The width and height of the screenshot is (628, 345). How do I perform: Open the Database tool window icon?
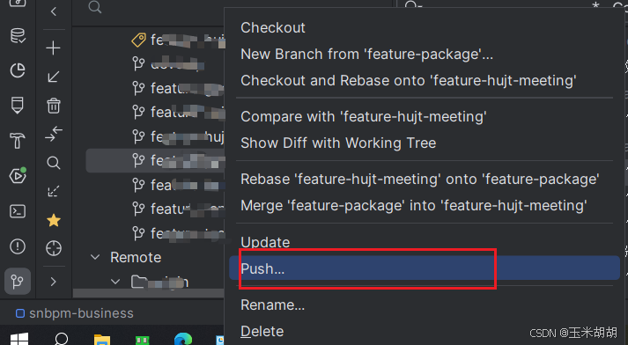pos(18,35)
